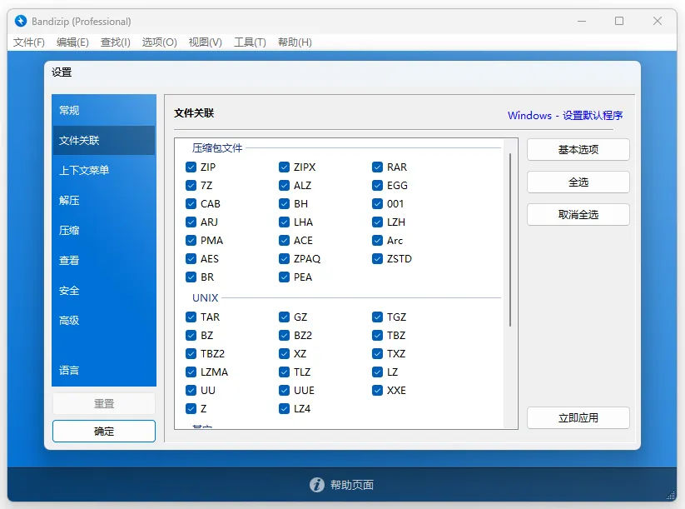Toggle the XZ checkbox
Image resolution: width=685 pixels, height=509 pixels.
(x=284, y=354)
